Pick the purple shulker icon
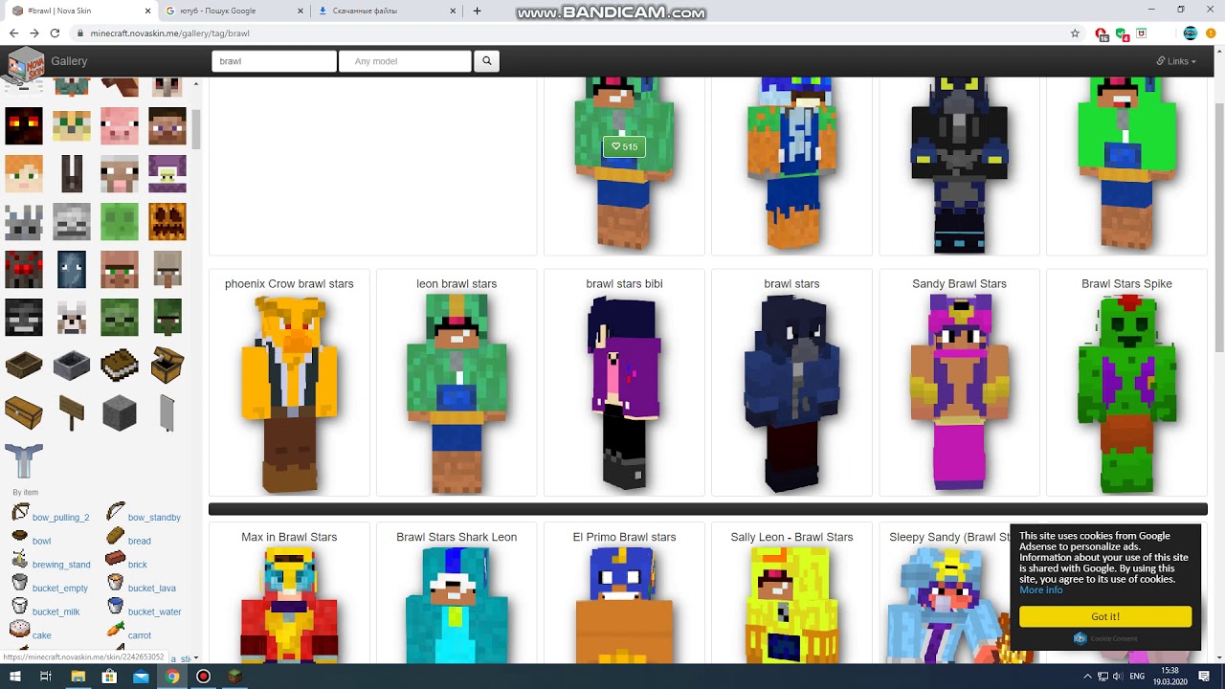 167,173
